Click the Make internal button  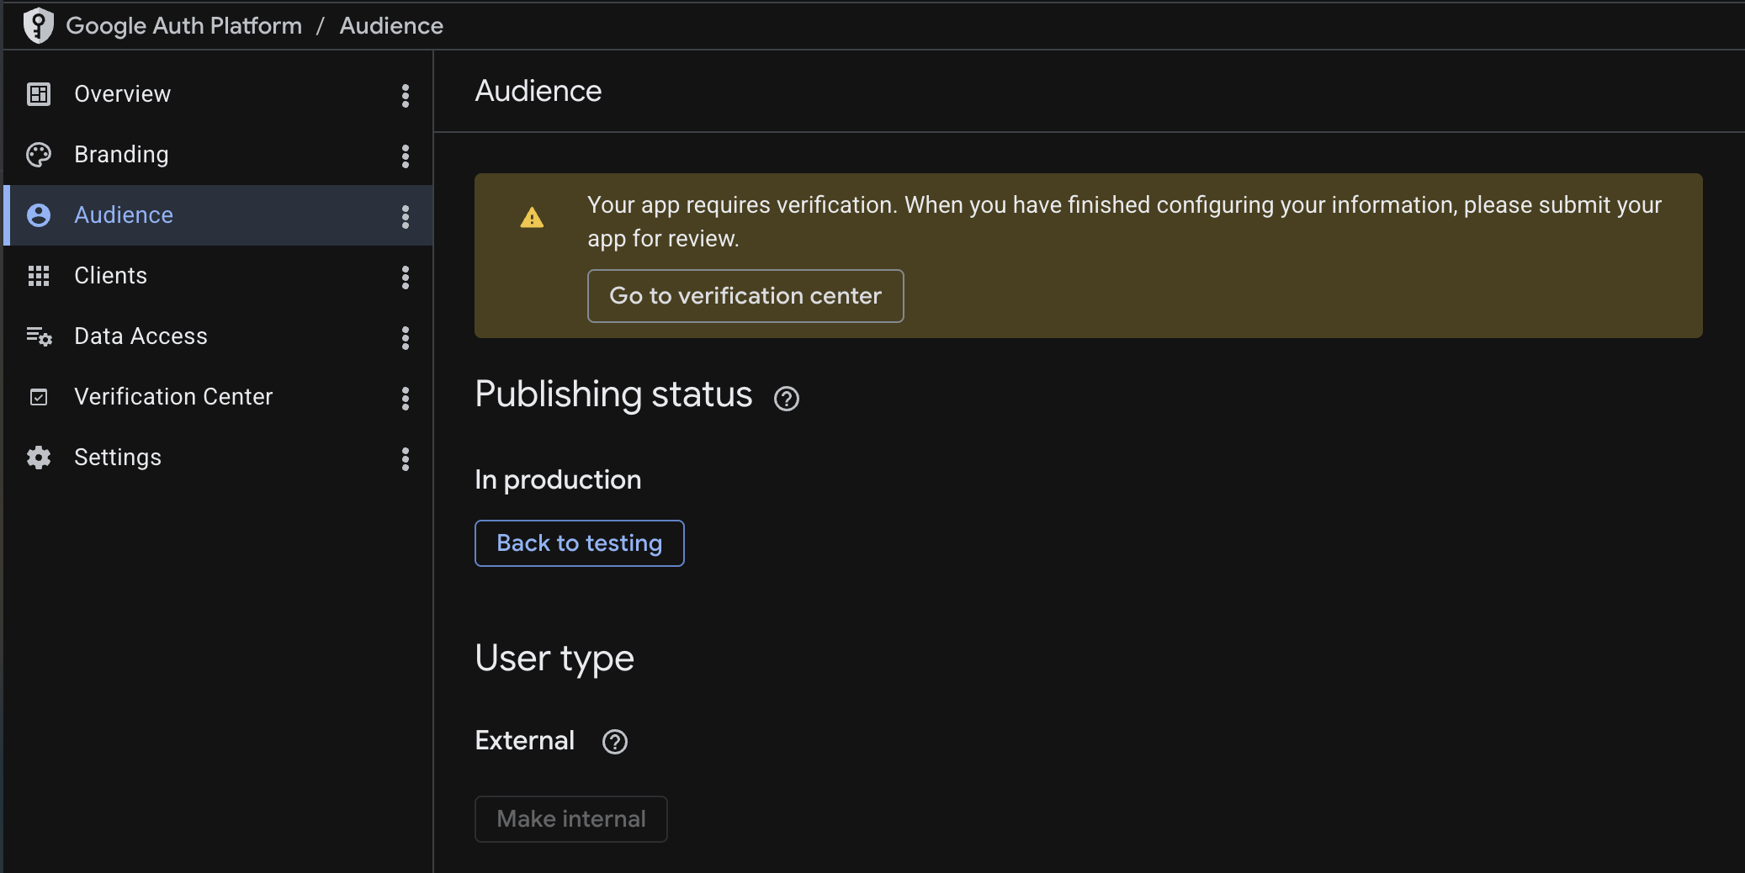tap(571, 819)
